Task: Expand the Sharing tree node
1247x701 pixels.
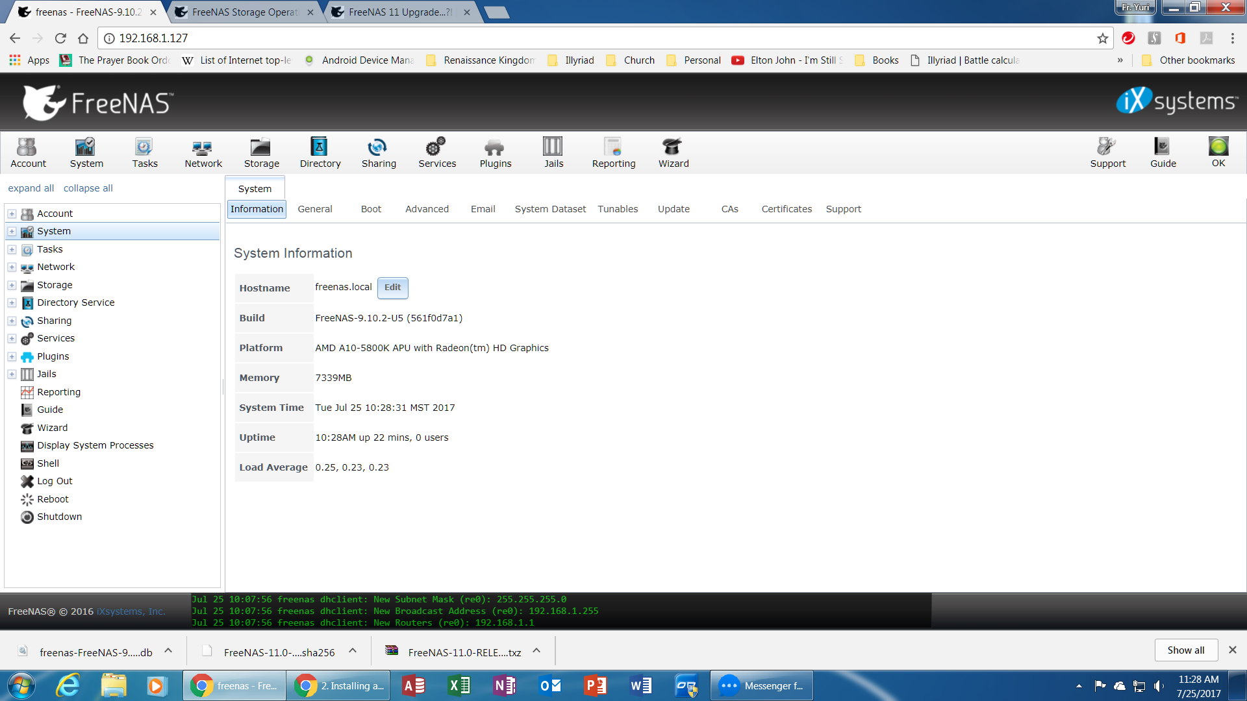Action: click(x=12, y=321)
